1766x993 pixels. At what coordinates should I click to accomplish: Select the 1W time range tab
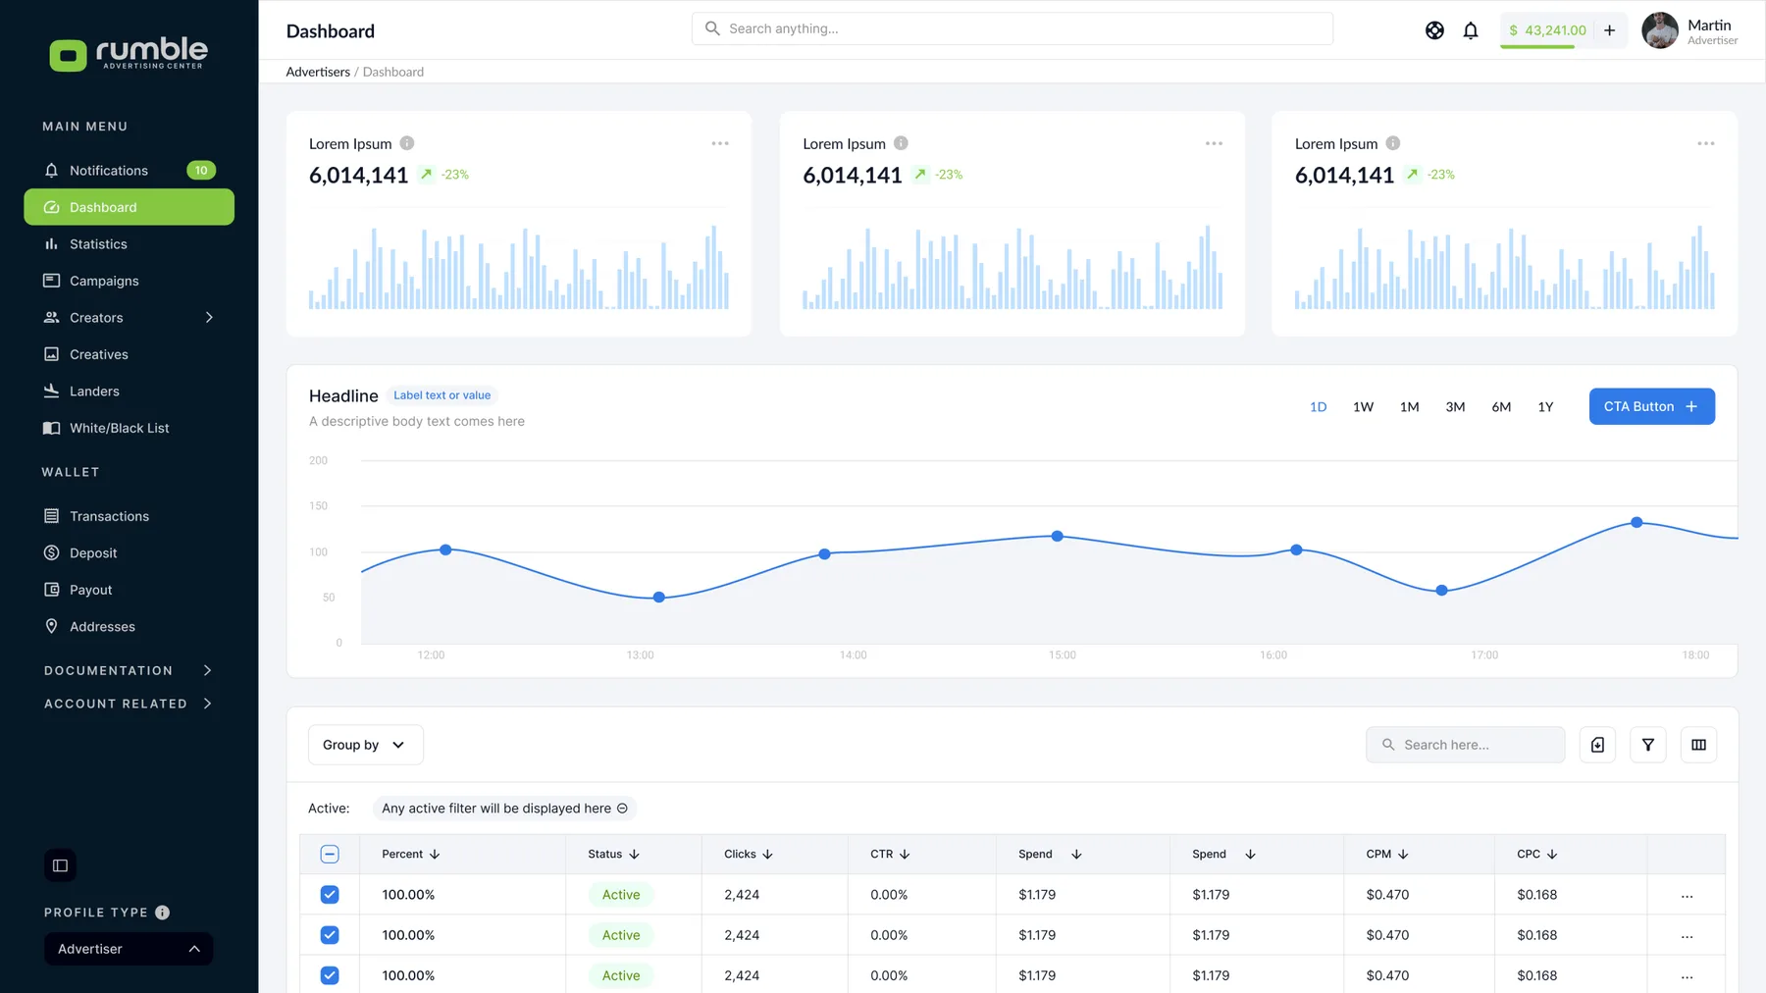(1363, 407)
